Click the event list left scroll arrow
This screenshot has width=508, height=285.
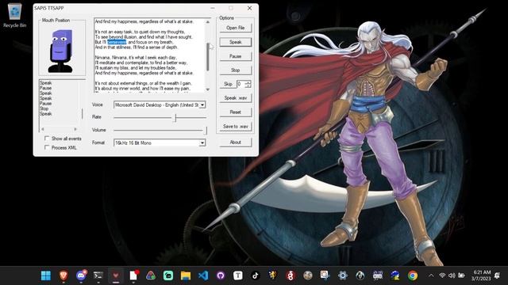pyautogui.click(x=42, y=129)
